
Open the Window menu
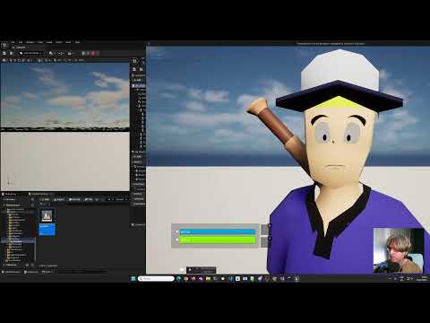click(30, 42)
